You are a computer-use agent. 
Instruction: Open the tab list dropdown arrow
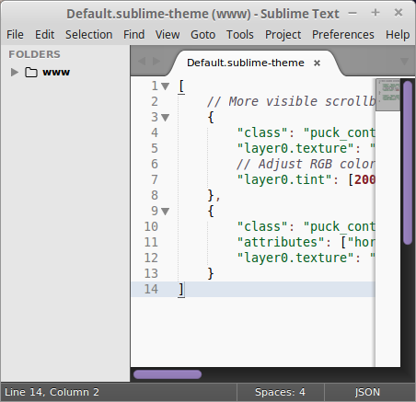405,62
